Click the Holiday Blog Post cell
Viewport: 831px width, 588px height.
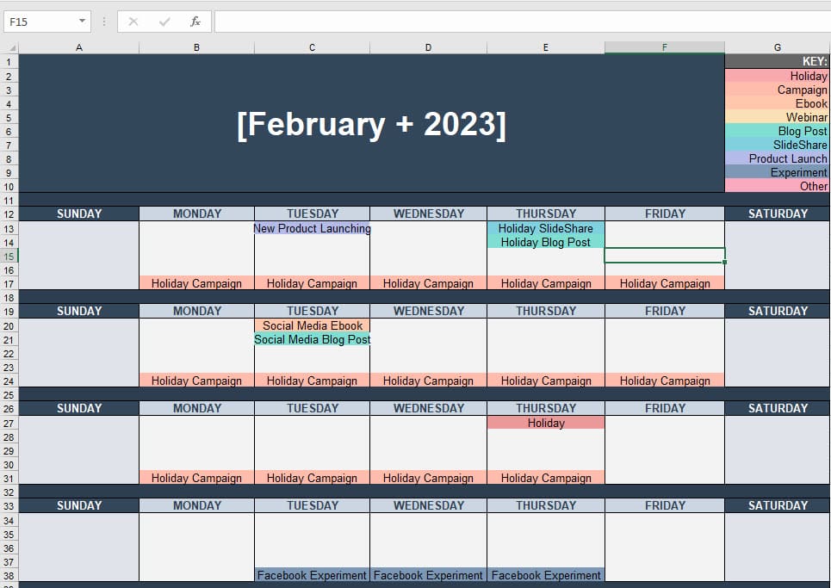point(546,242)
